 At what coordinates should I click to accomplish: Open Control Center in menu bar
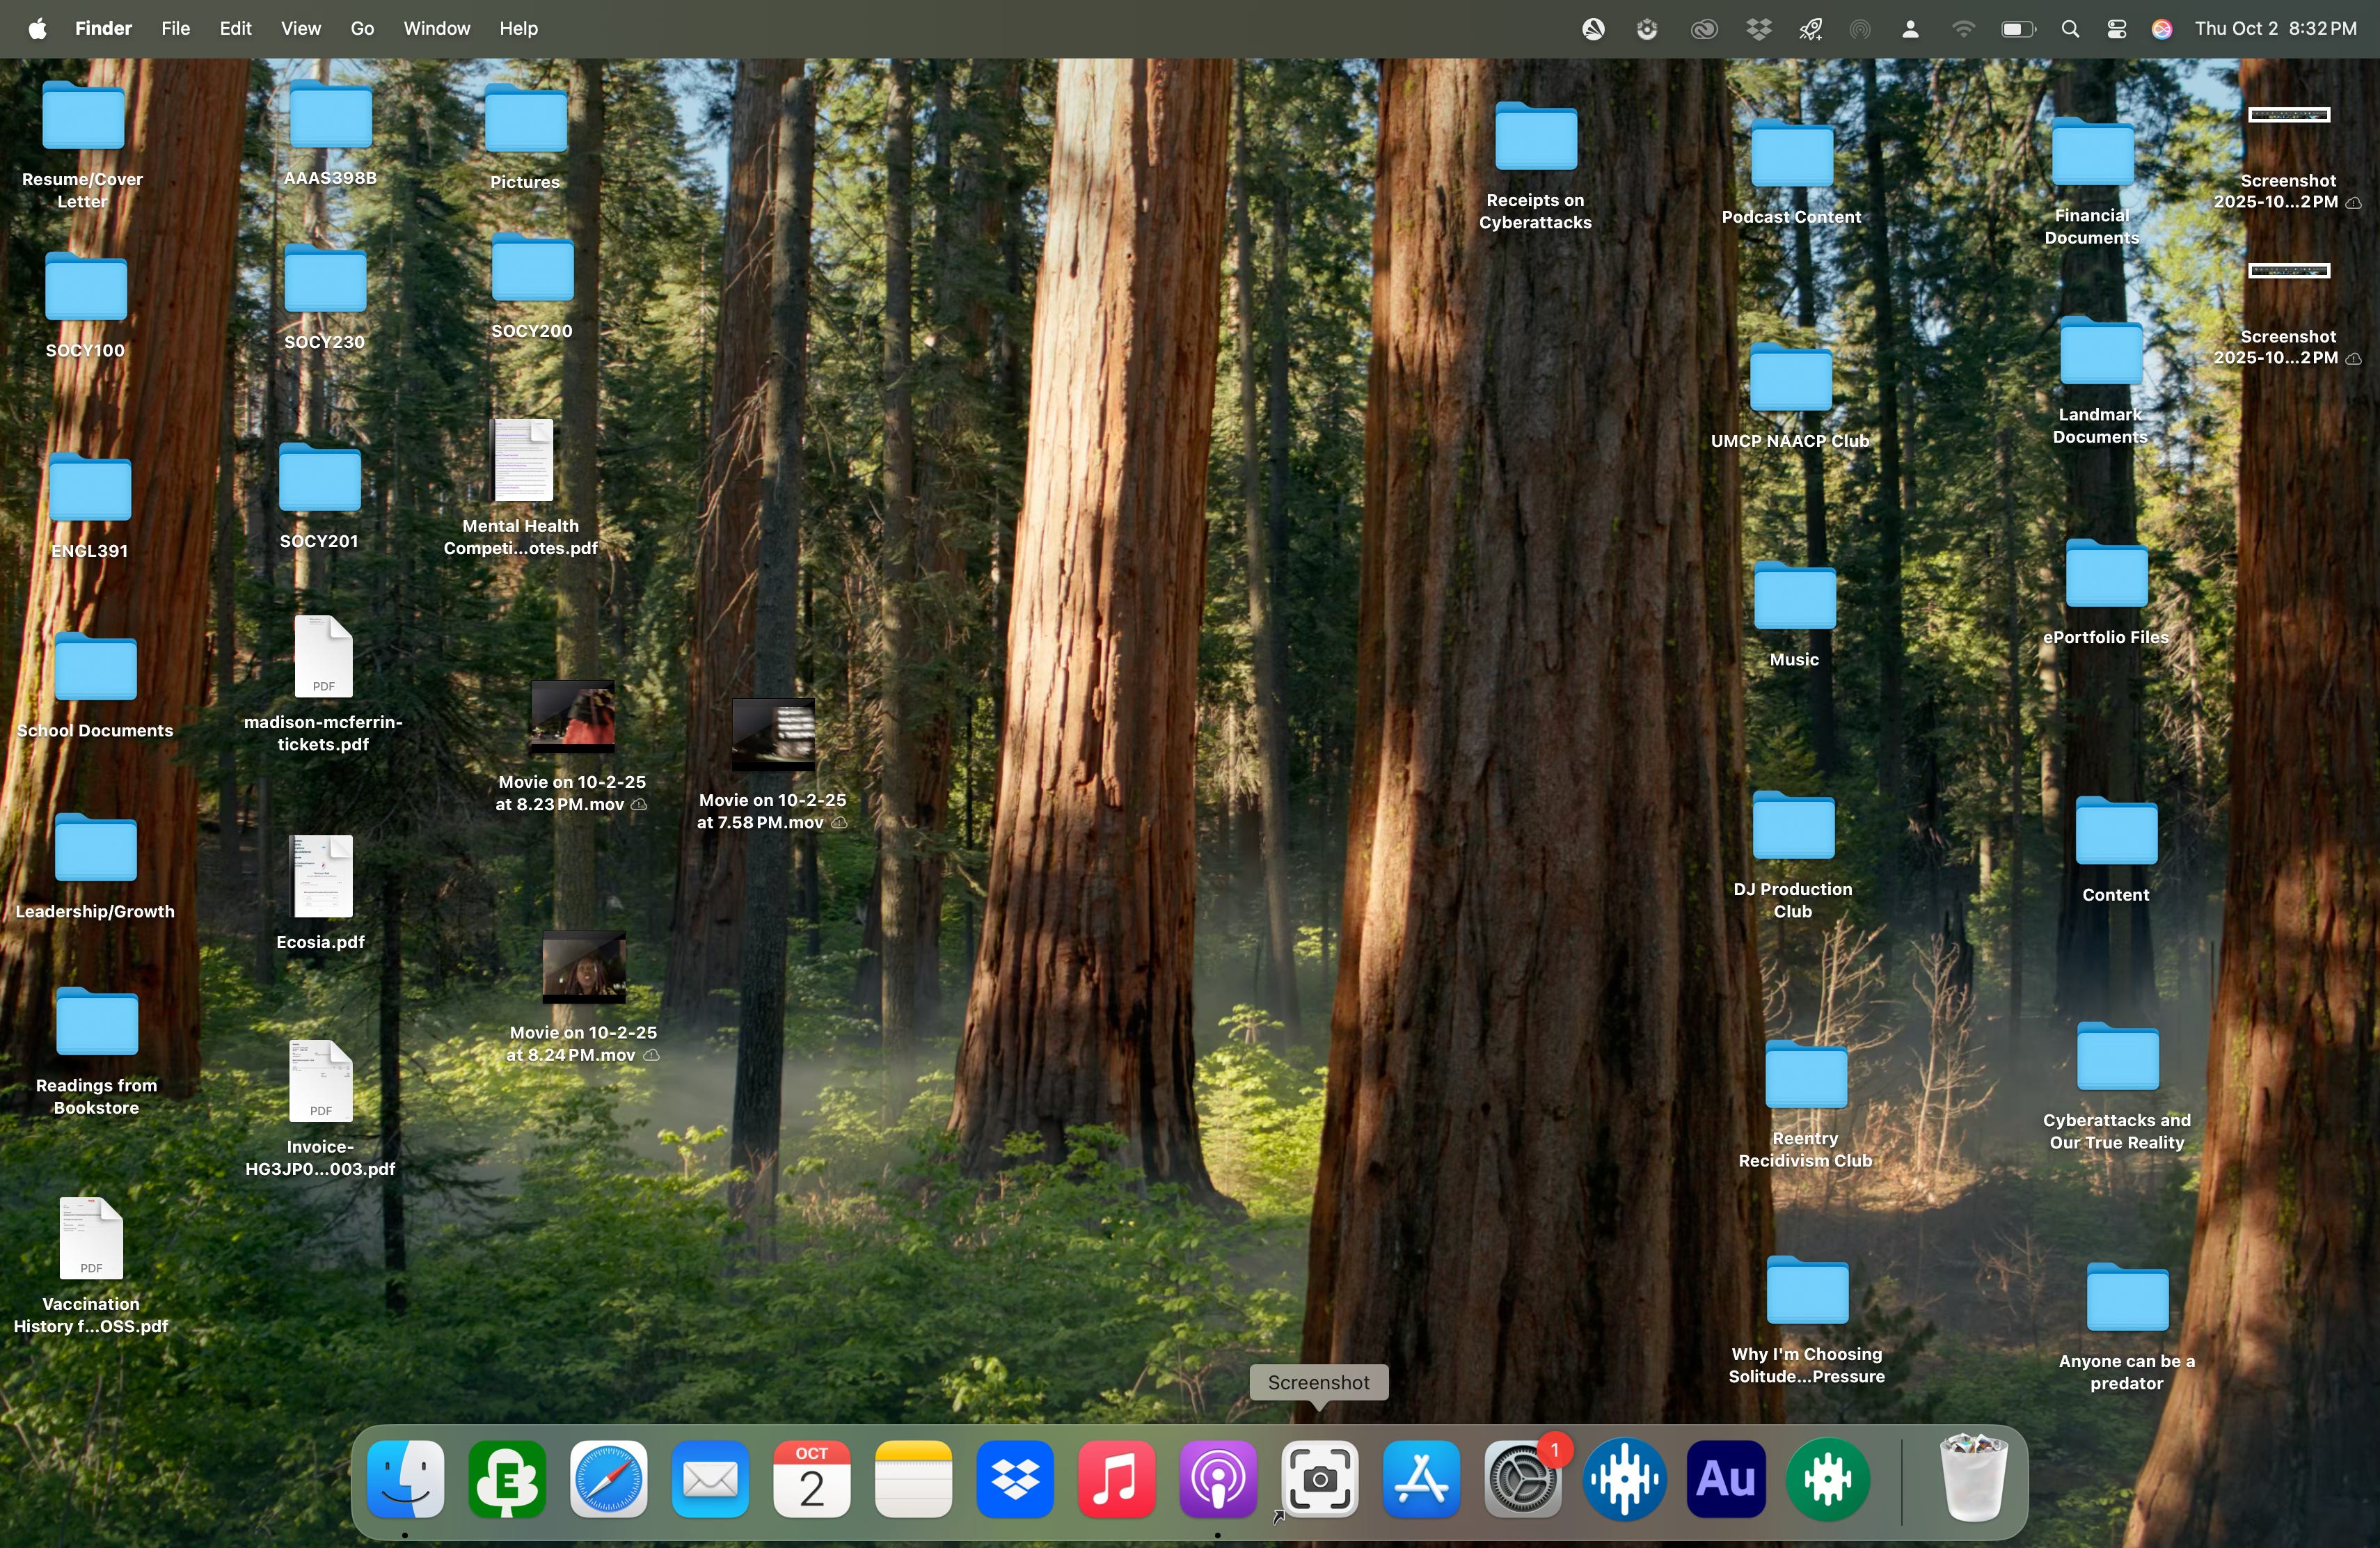click(x=2116, y=29)
